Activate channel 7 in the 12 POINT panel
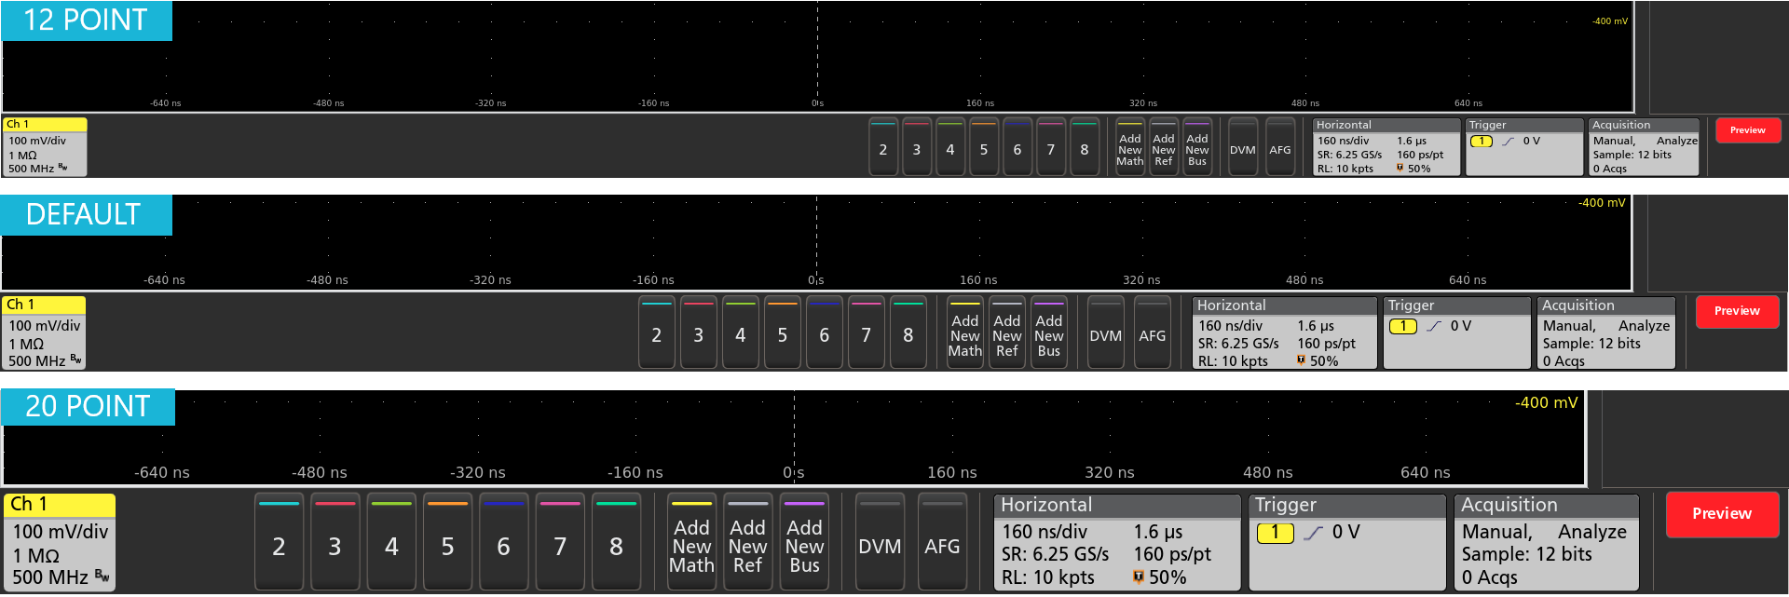The width and height of the screenshot is (1789, 597). 1051,147
